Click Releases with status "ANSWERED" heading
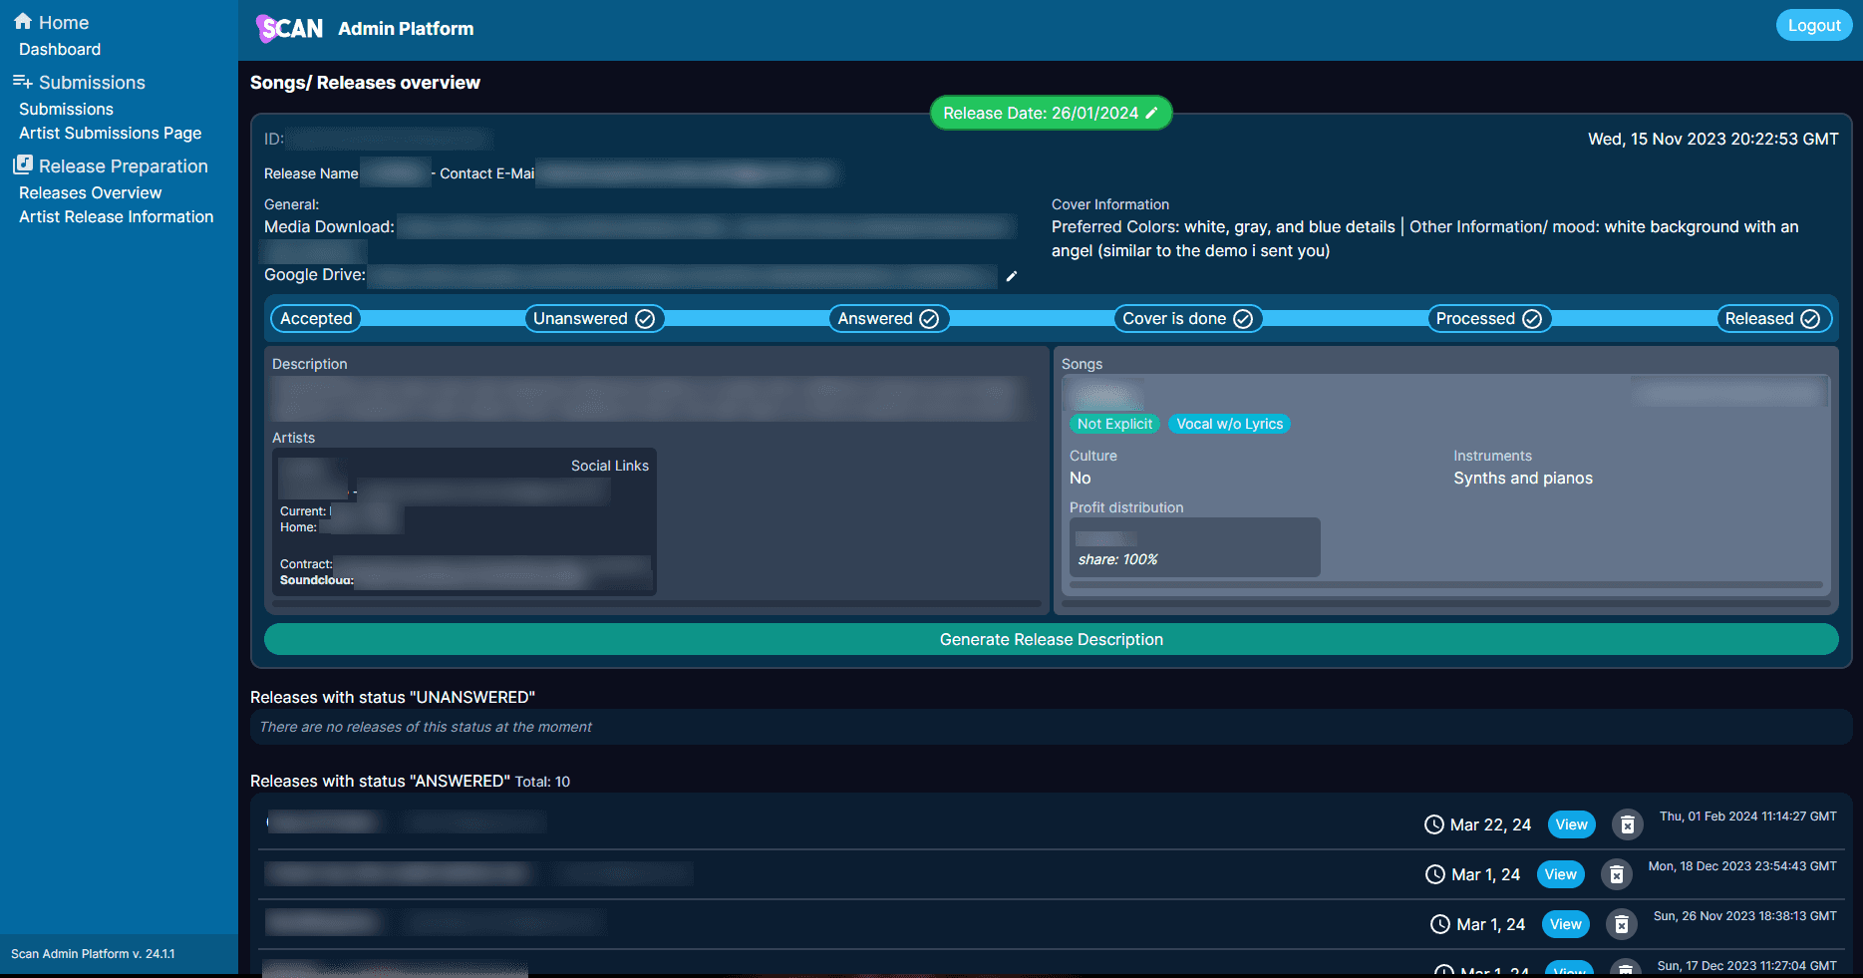The image size is (1863, 978). click(x=380, y=781)
